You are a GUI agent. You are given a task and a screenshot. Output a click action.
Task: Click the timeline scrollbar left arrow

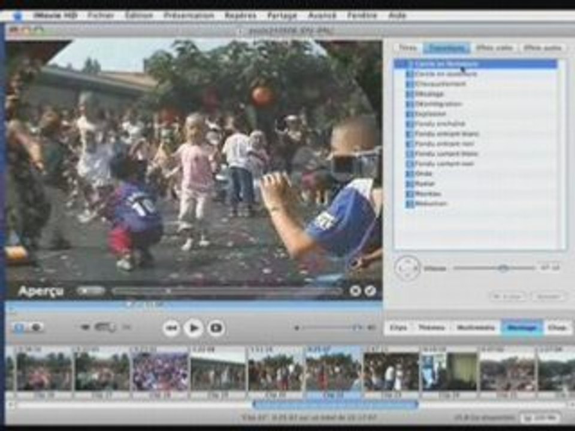click(x=11, y=405)
